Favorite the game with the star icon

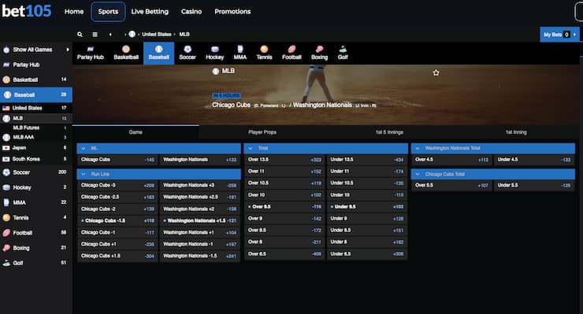pos(436,73)
